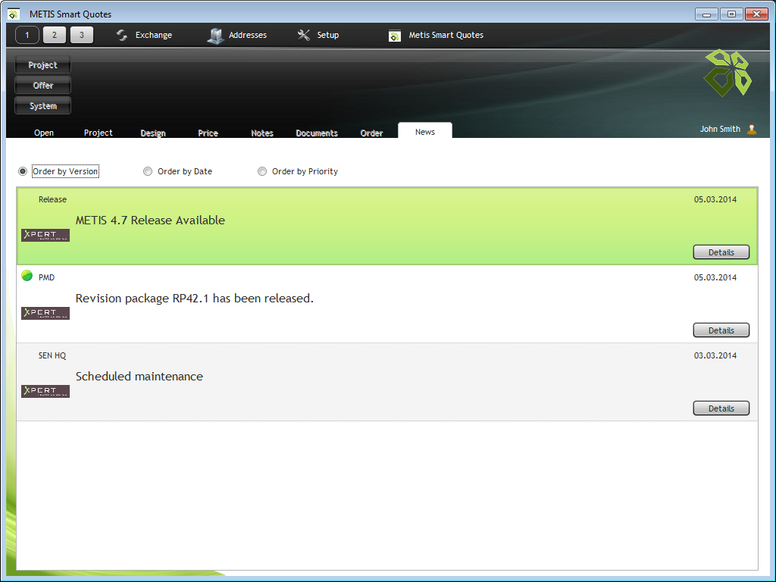
Task: Switch to the Price tab
Action: 208,133
